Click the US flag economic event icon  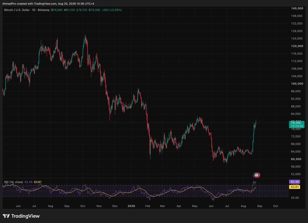[x=257, y=175]
